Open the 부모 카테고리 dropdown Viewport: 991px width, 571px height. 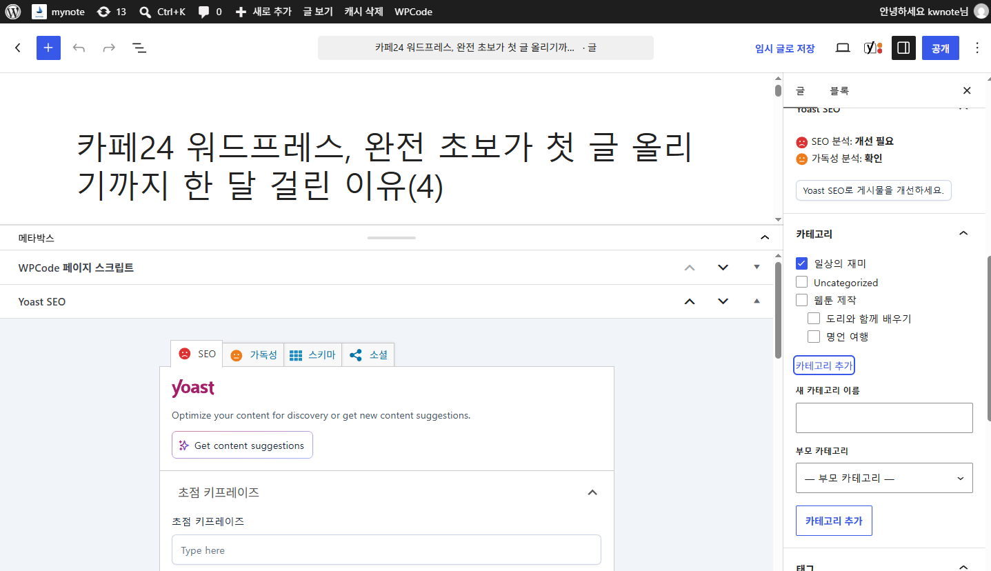point(884,478)
